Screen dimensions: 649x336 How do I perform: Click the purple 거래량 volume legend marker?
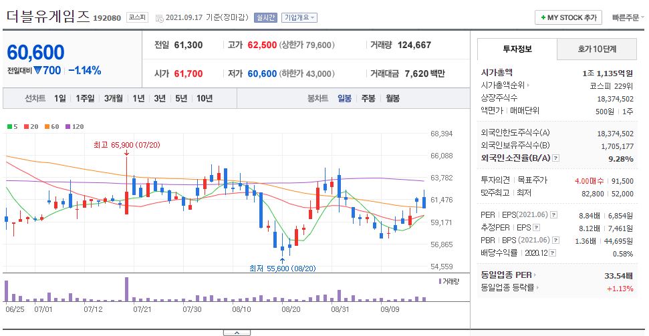click(440, 281)
